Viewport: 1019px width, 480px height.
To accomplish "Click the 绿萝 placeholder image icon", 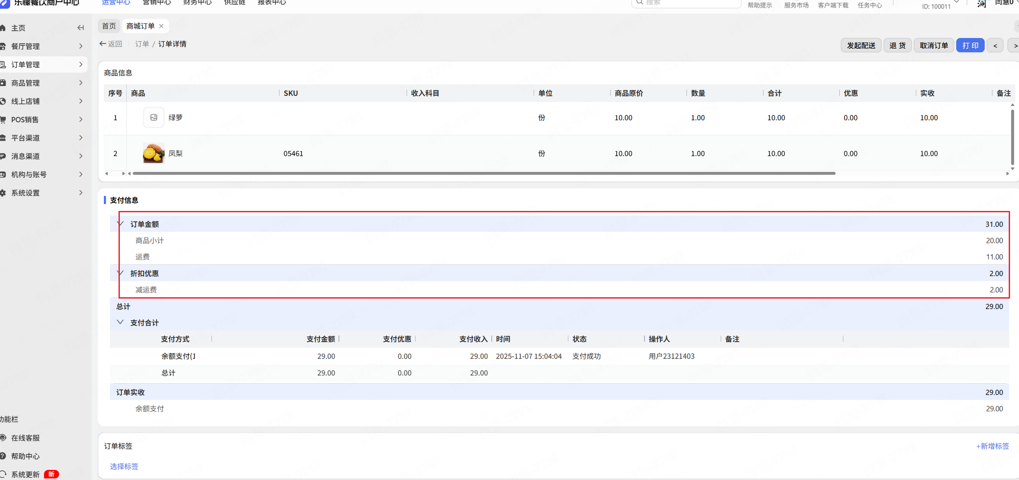I will click(154, 118).
